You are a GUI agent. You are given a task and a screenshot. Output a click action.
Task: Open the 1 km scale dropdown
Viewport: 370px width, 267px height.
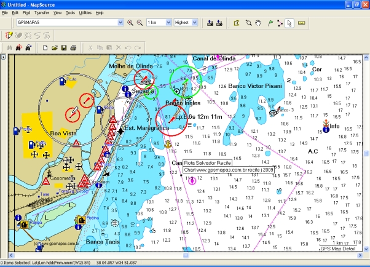pyautogui.click(x=167, y=23)
